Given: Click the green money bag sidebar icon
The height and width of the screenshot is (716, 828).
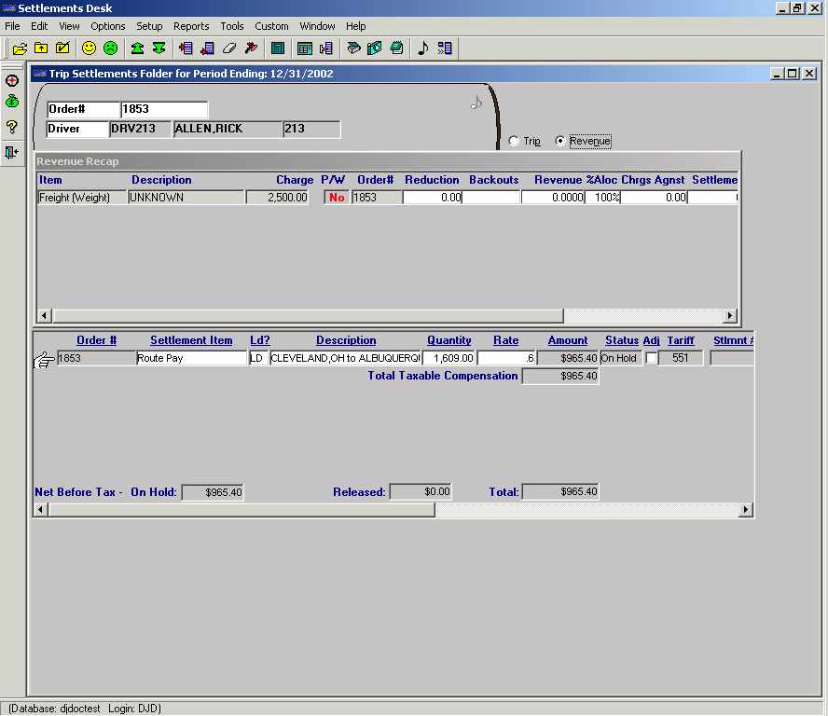Looking at the screenshot, I should (12, 102).
